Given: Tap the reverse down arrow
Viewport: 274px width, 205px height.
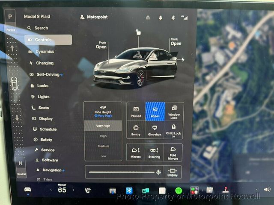Looking at the screenshot, I should click(17, 118).
